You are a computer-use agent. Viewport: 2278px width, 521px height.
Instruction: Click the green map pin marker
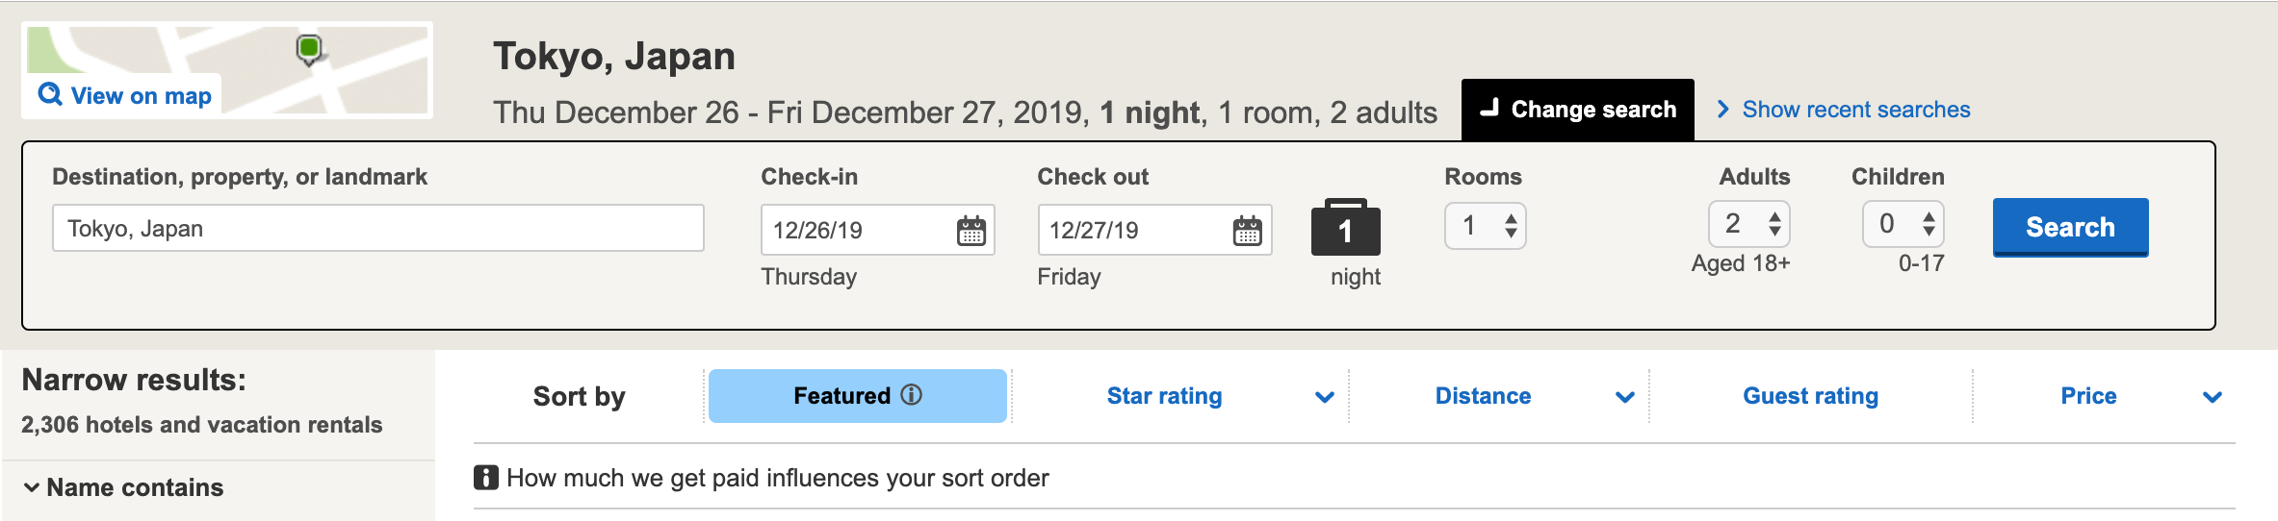309,48
